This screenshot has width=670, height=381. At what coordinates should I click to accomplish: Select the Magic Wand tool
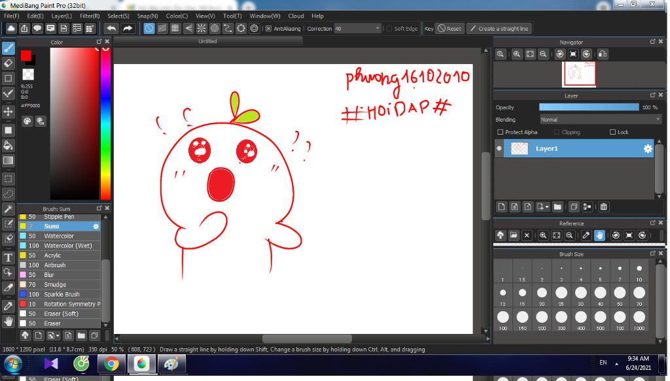tap(8, 209)
